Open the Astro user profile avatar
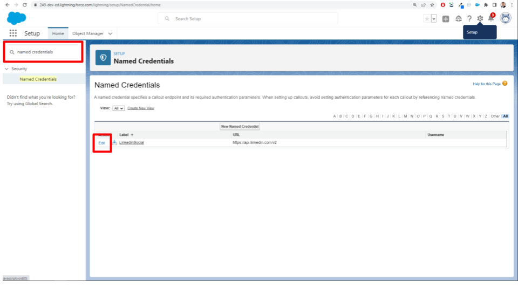 coord(506,18)
